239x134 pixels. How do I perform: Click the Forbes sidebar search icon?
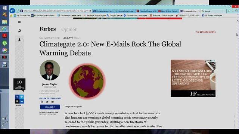19,31
